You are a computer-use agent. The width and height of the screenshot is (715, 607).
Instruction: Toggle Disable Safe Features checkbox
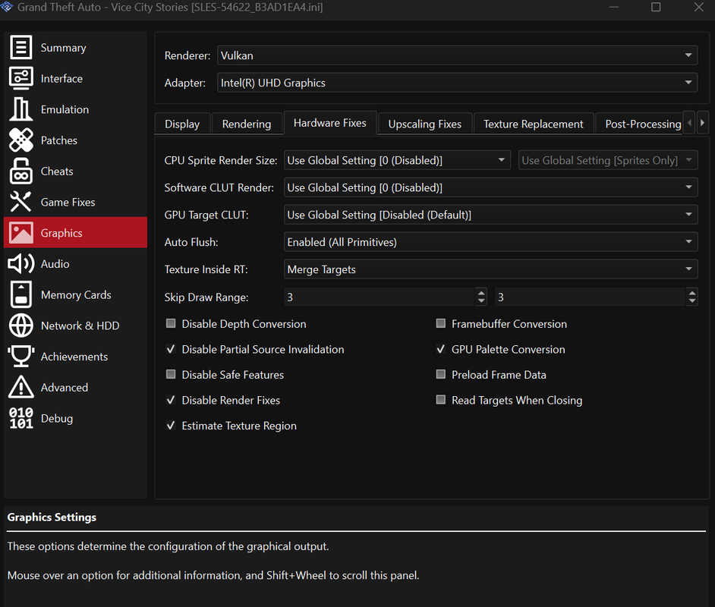point(171,375)
